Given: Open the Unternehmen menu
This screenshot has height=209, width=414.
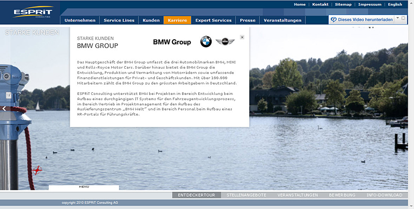Looking at the screenshot, I should click(x=80, y=21).
